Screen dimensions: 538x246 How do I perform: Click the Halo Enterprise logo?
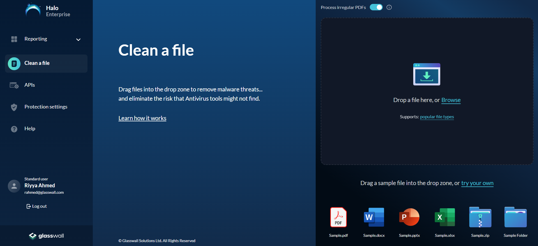click(48, 11)
